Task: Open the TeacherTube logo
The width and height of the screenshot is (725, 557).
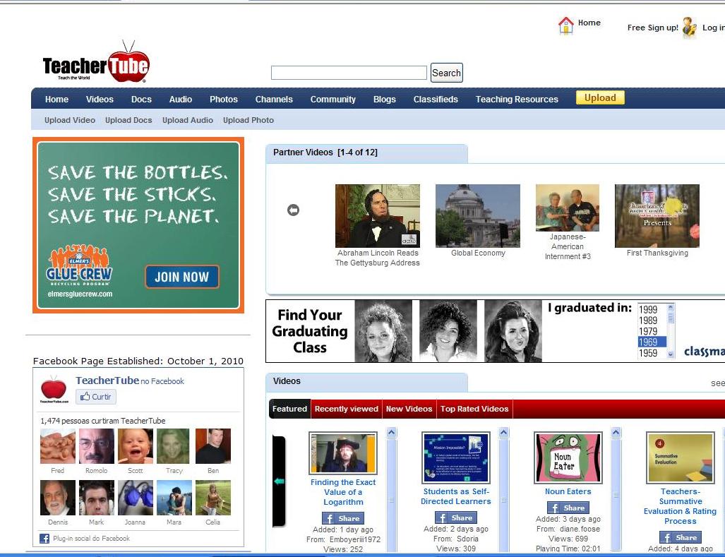Action: coord(96,62)
